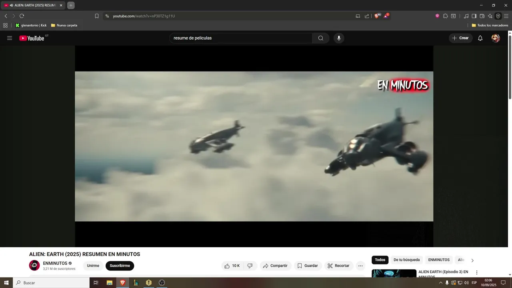512x288 pixels.
Task: Open Alien Earth Episodio 3 thumbnail
Action: point(394,273)
